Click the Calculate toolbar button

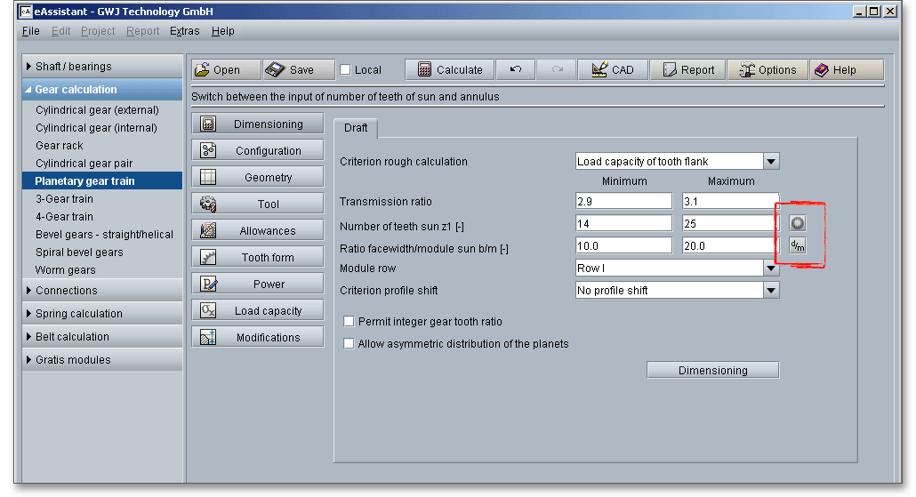pyautogui.click(x=449, y=70)
